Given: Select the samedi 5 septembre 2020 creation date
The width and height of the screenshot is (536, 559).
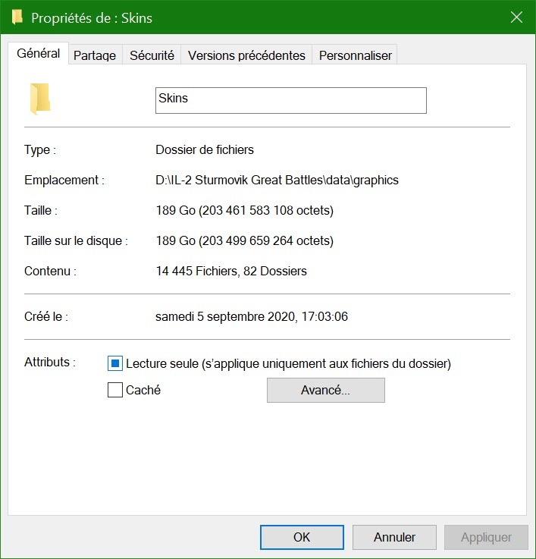Looking at the screenshot, I should pos(252,316).
